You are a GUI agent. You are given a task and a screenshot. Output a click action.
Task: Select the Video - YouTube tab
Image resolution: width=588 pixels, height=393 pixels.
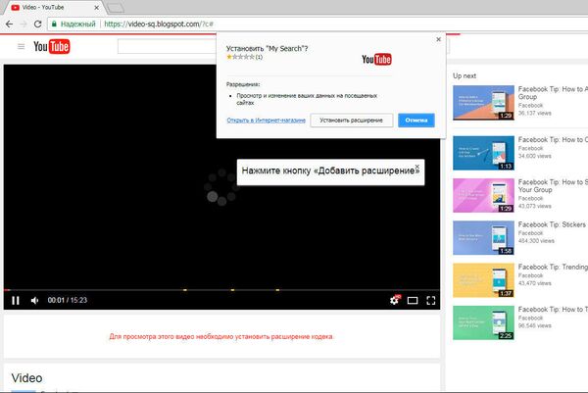pyautogui.click(x=49, y=7)
